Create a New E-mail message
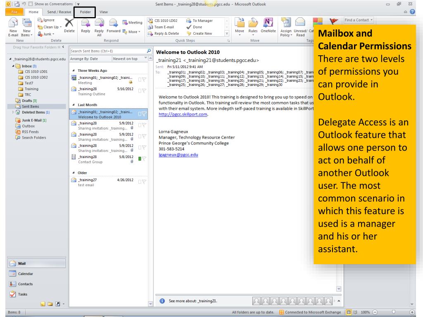 point(13,27)
